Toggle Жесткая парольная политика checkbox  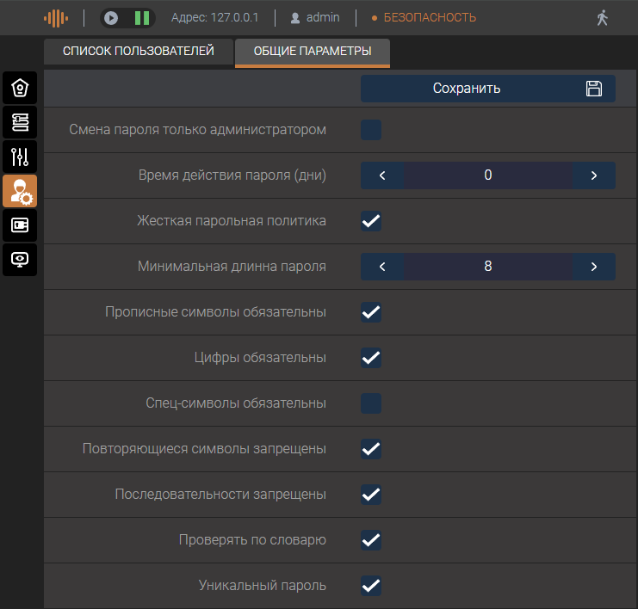click(371, 221)
